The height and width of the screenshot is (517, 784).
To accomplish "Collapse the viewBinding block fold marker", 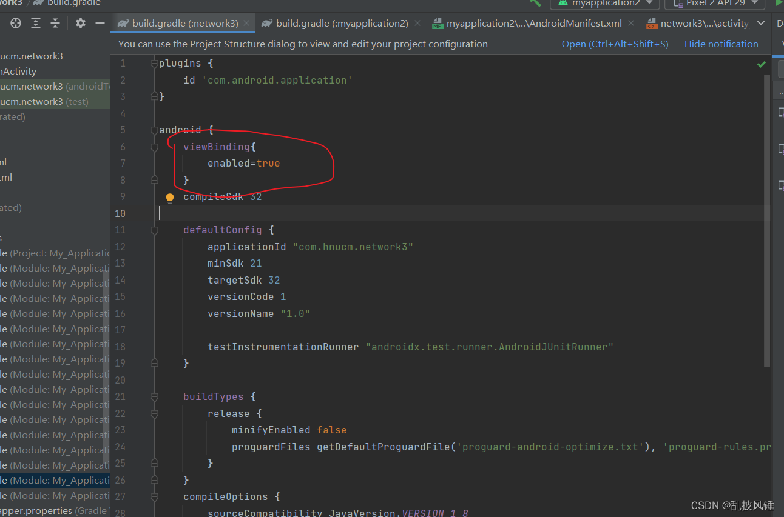I will coord(154,147).
